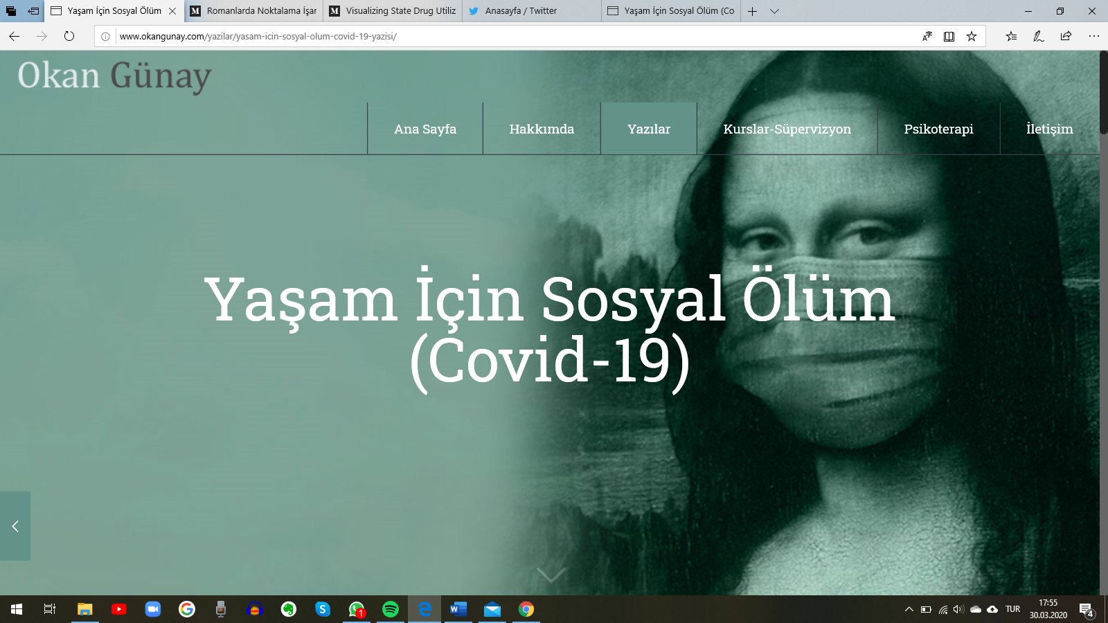The image size is (1108, 623).
Task: Open the clock showing 17:55
Action: 1048,609
